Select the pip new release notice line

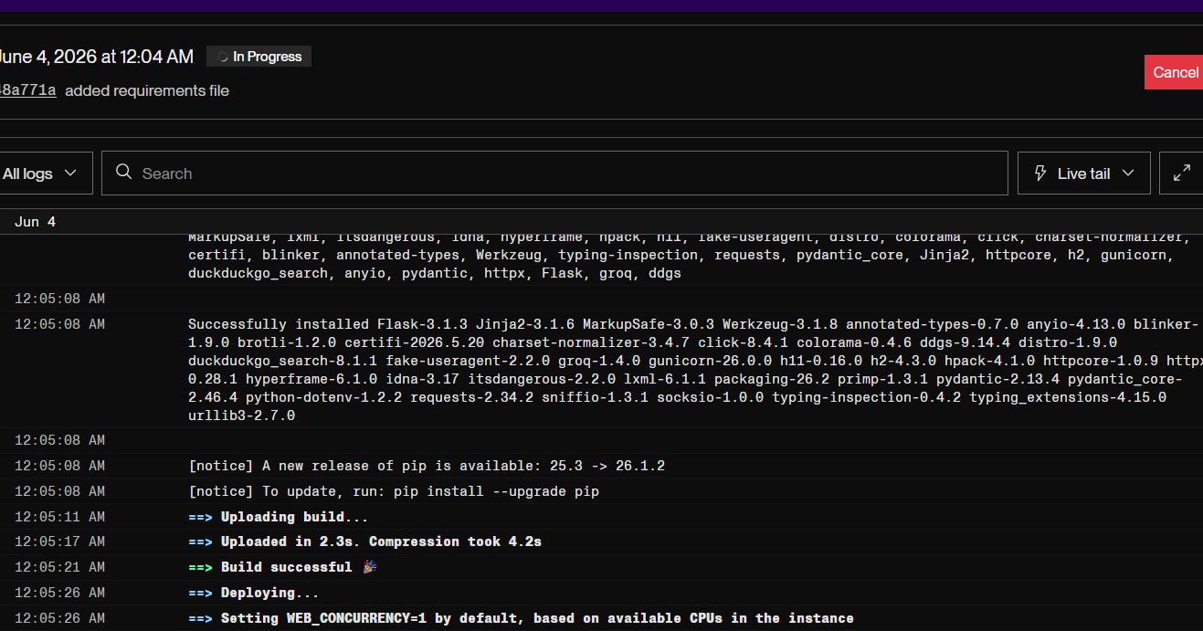coord(601,466)
